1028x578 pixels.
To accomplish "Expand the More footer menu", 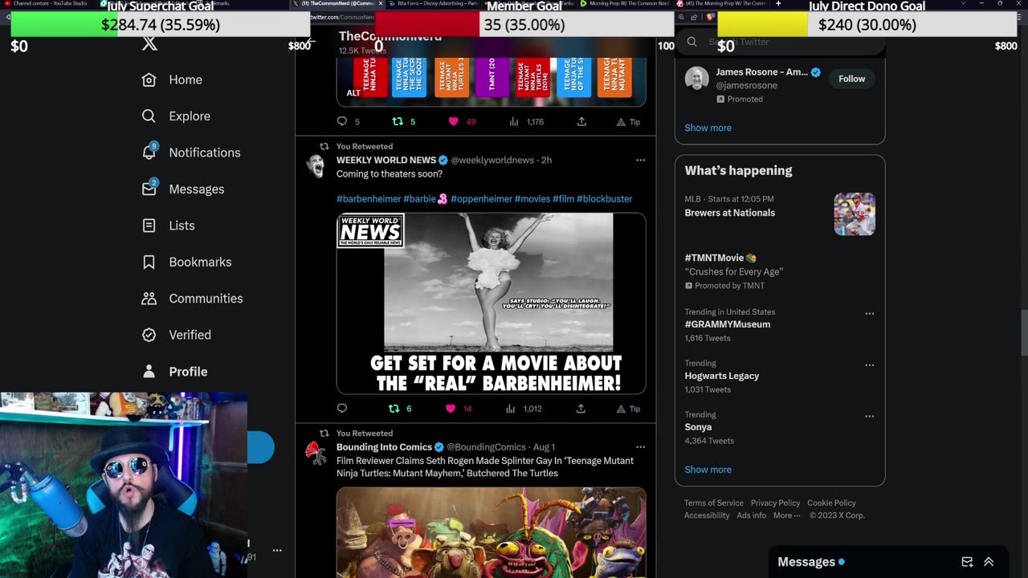I will pos(786,515).
